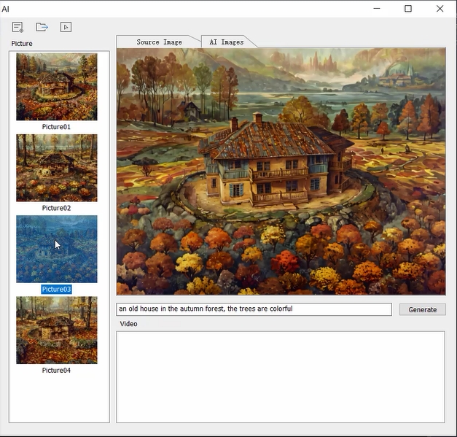457x437 pixels.
Task: Click the play video toolbar icon
Action: 66,27
